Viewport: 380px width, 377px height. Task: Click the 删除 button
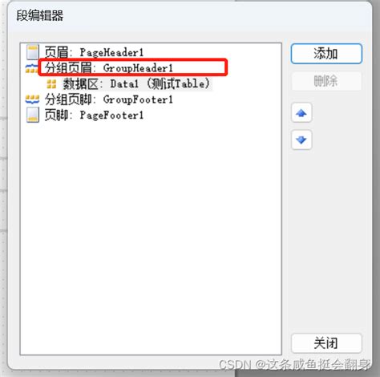pyautogui.click(x=326, y=81)
